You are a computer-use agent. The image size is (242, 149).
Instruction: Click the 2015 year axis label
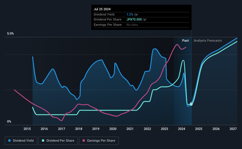tap(27, 129)
